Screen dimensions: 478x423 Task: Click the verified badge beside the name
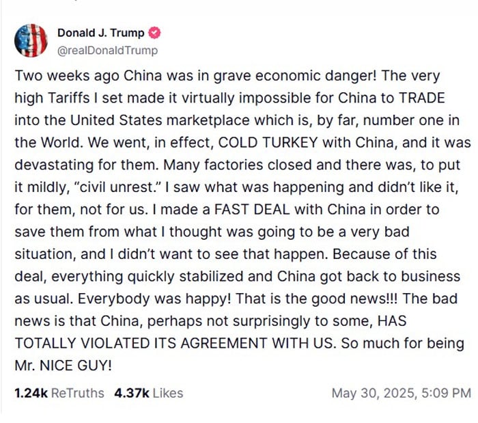[155, 33]
